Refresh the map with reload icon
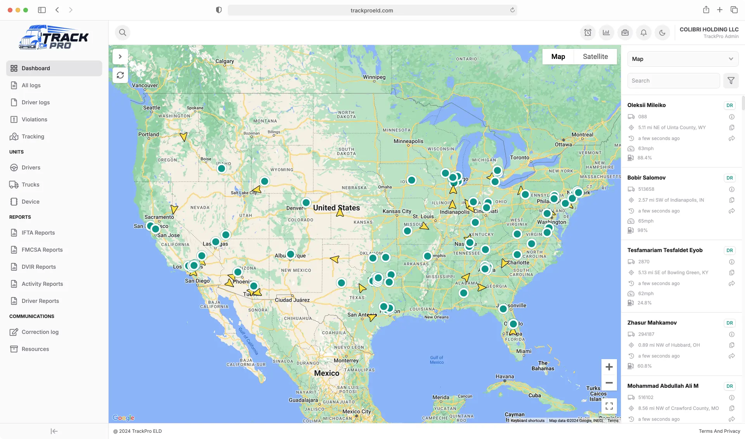This screenshot has height=439, width=745. click(120, 75)
